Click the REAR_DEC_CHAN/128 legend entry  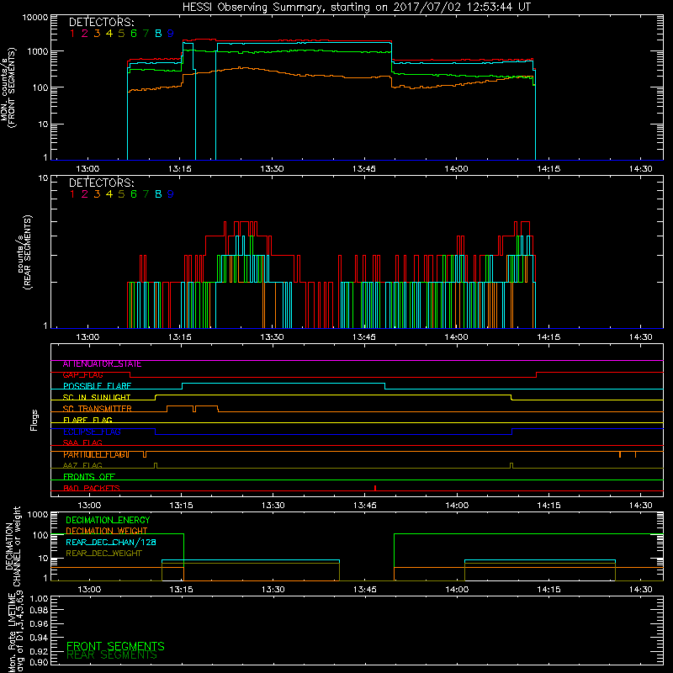(111, 543)
